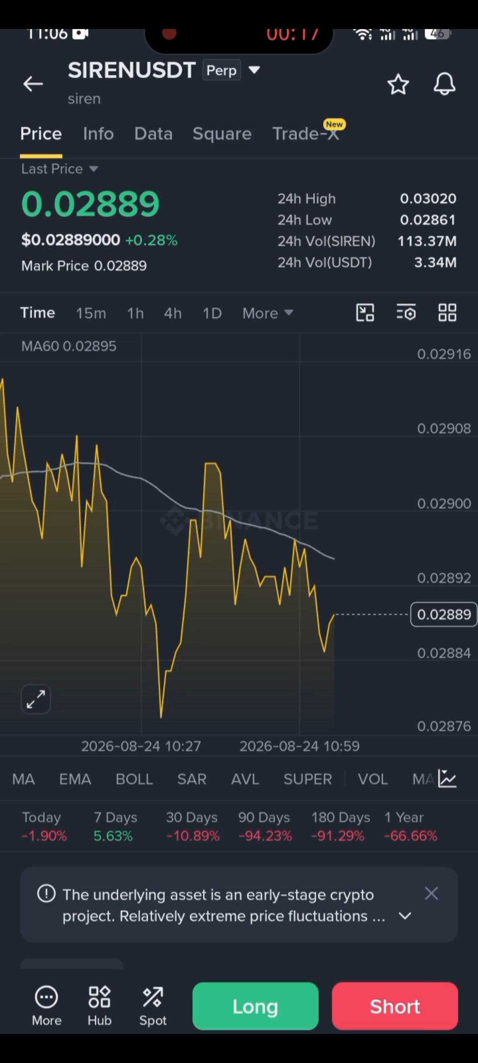Screen dimensions: 478x1063
Task: Open chart settings list icon
Action: [x=406, y=313]
